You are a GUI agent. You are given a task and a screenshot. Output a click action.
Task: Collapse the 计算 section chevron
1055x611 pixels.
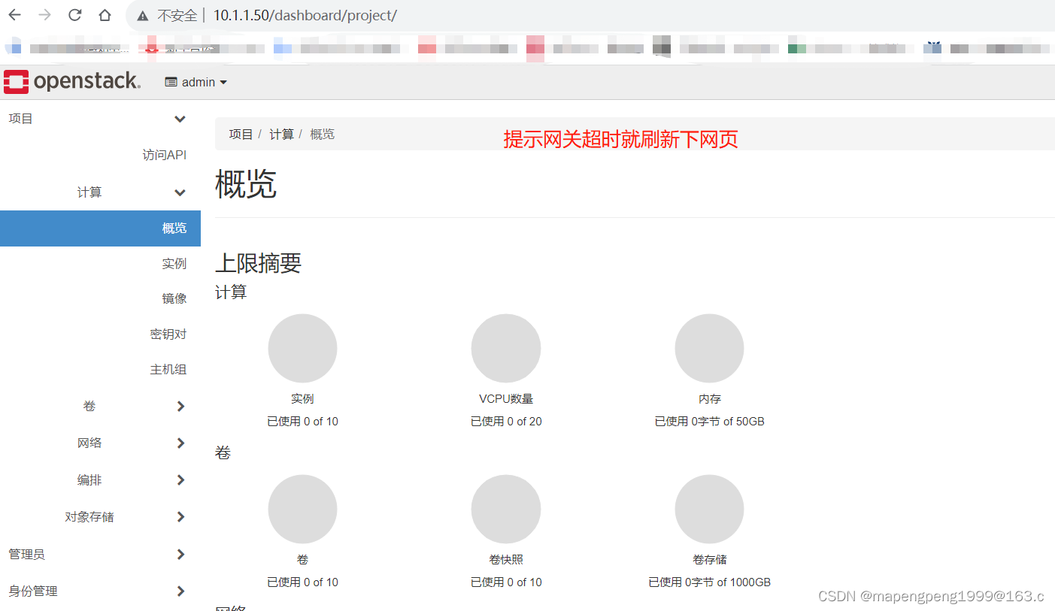[x=180, y=192]
